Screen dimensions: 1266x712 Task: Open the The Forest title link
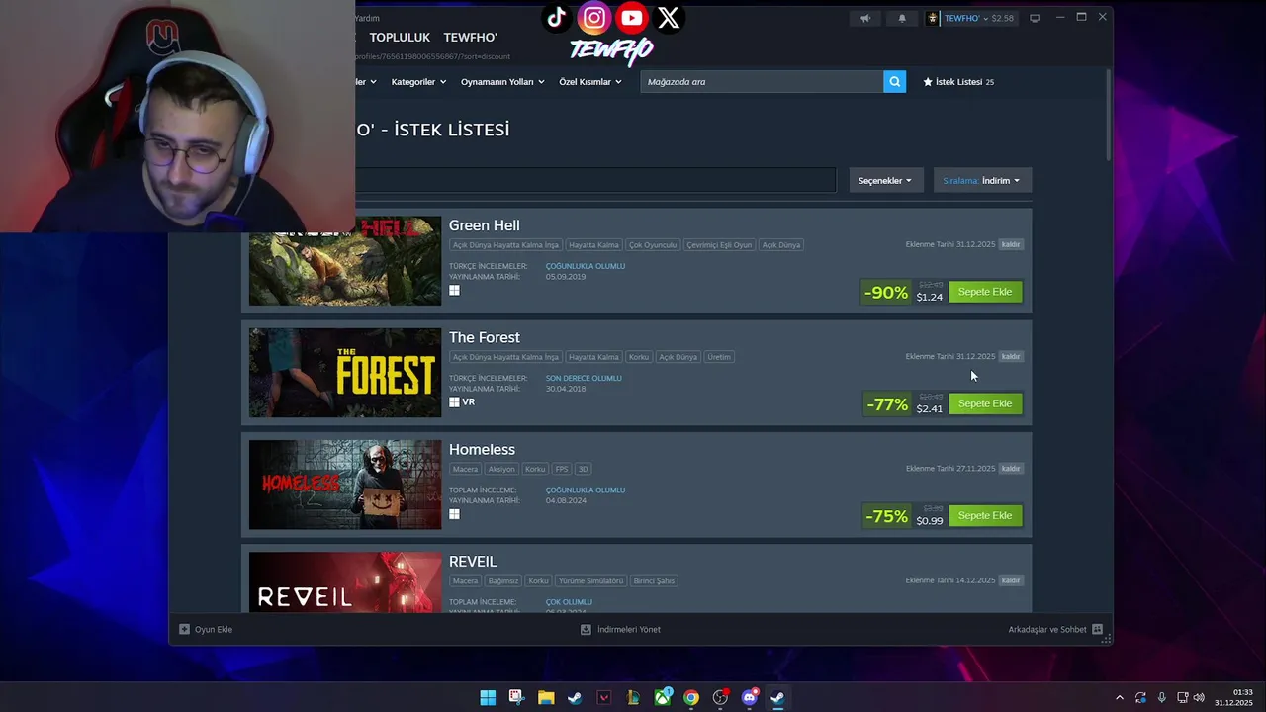tap(484, 337)
